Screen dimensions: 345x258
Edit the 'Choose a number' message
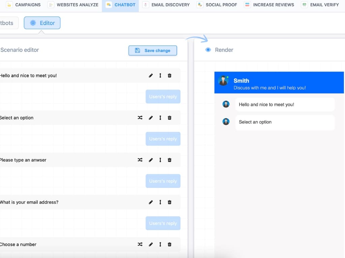pos(151,244)
